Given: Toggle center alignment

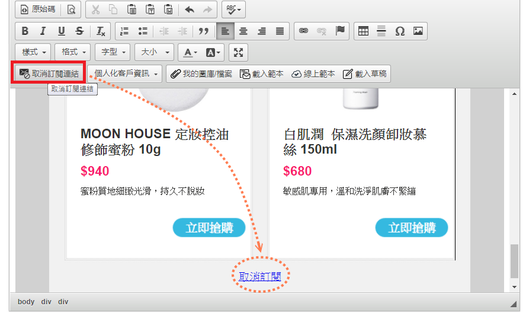Looking at the screenshot, I should tap(243, 31).
